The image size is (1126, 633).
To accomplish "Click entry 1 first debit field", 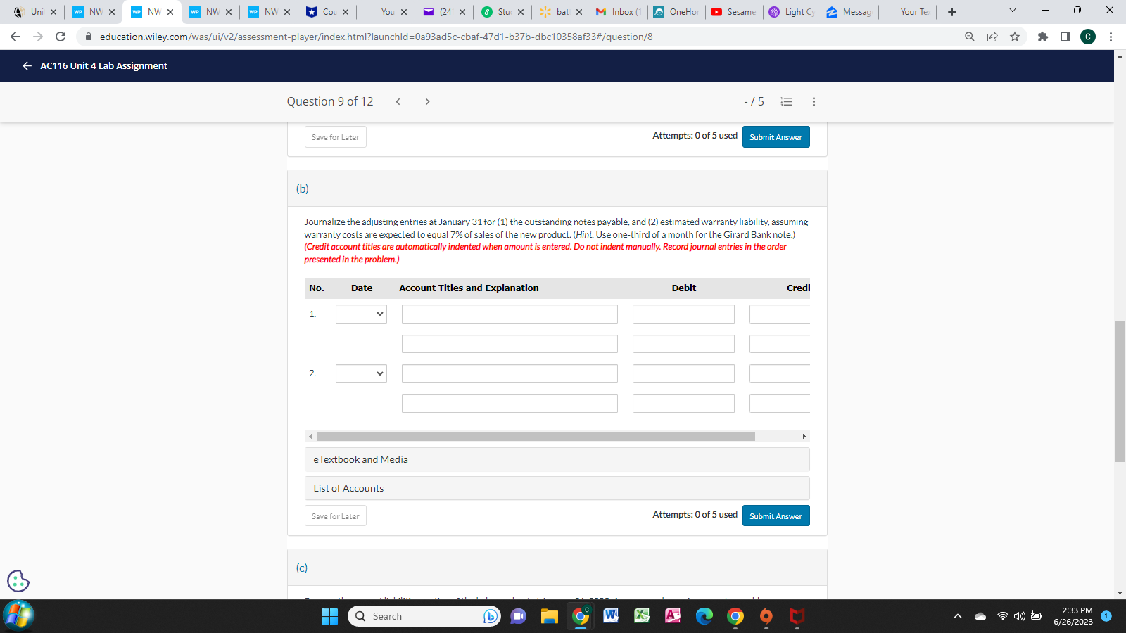I will pyautogui.click(x=683, y=314).
